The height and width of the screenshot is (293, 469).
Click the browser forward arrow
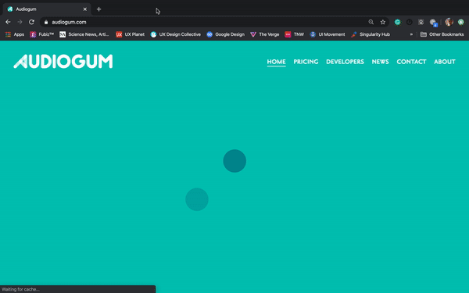point(20,22)
